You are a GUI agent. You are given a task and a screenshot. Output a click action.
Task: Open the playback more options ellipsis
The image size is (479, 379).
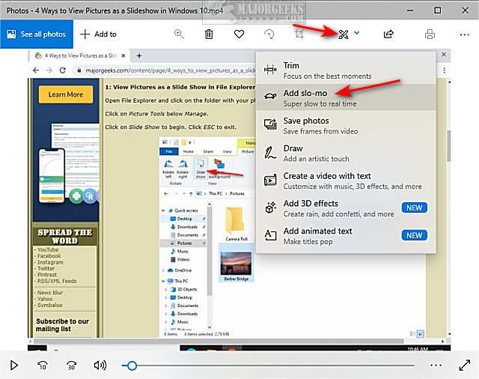click(x=436, y=366)
